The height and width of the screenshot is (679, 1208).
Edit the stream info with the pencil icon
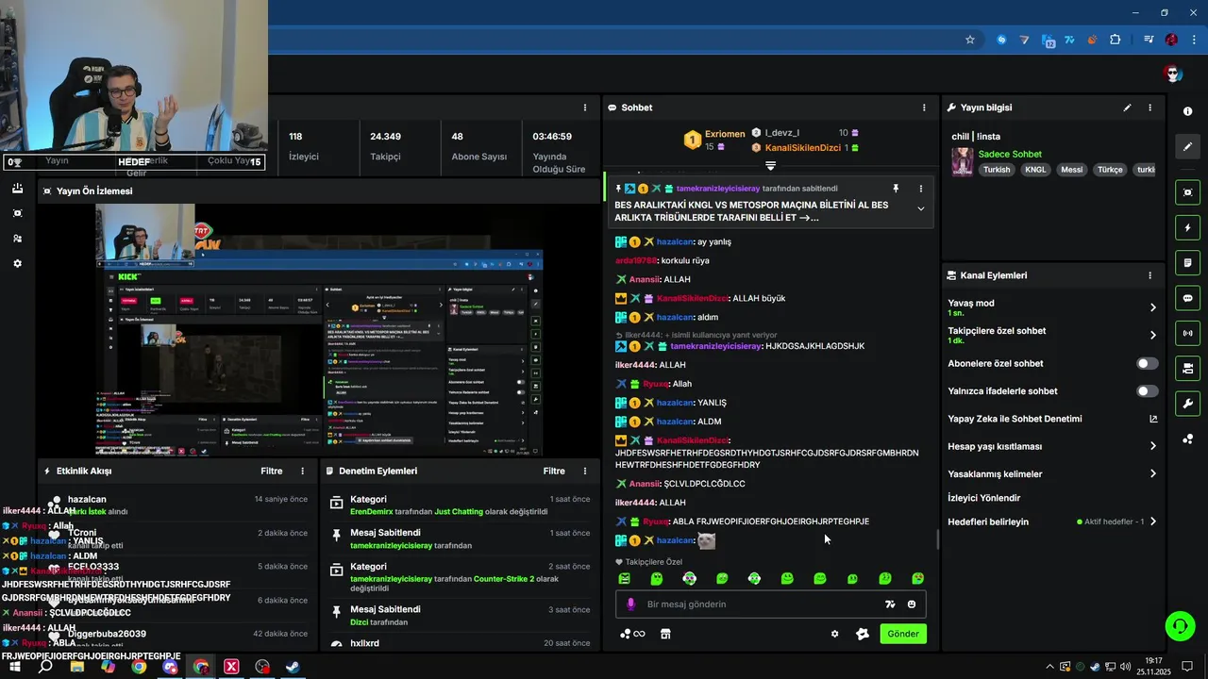click(x=1127, y=108)
